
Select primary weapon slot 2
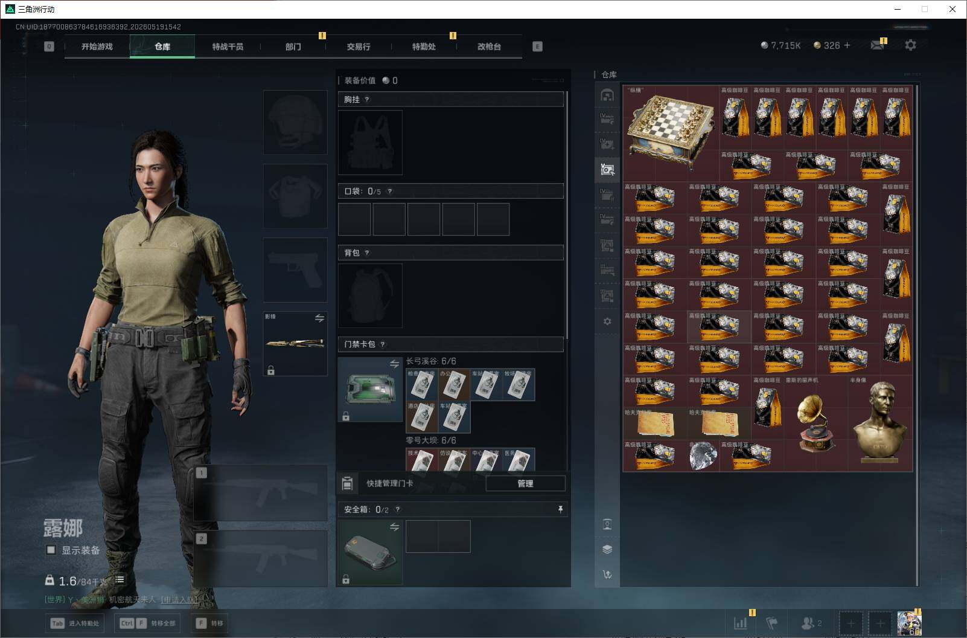[x=261, y=559]
